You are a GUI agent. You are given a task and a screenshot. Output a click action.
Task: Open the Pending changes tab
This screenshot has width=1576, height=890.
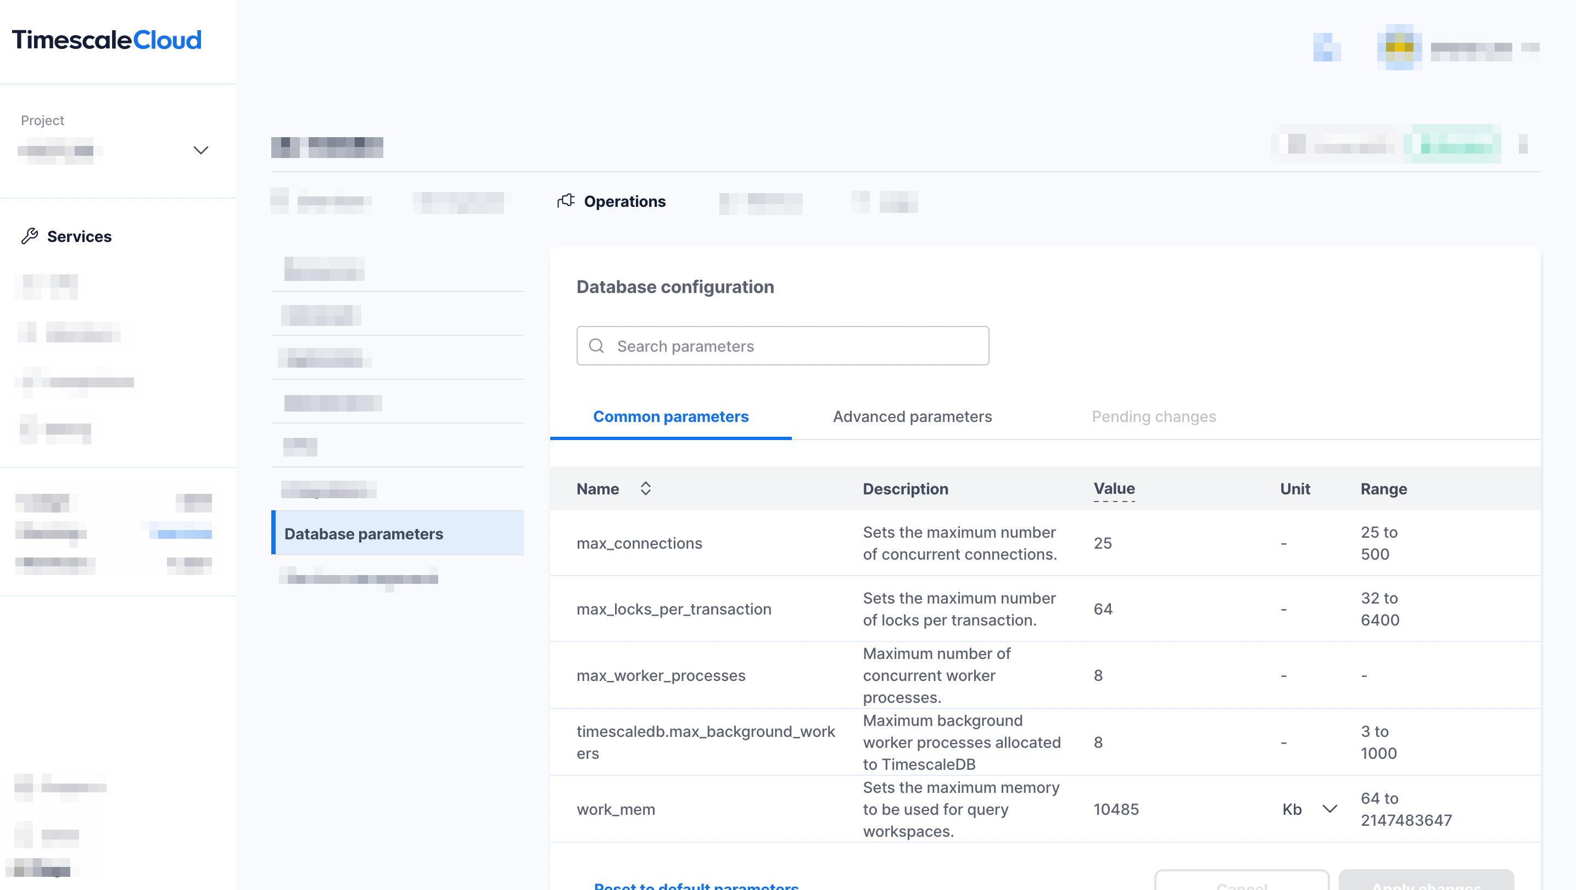[x=1154, y=416]
